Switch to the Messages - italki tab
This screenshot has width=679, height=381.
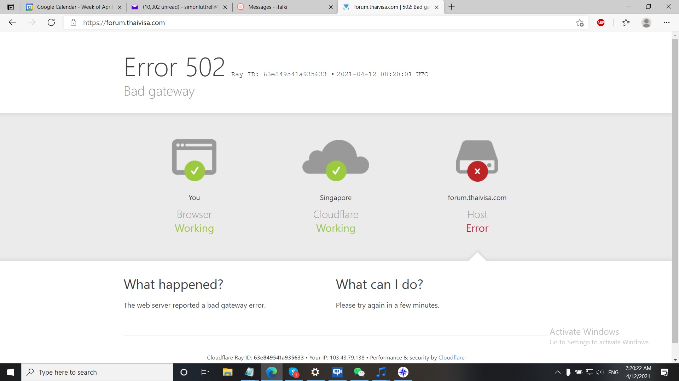coord(285,7)
